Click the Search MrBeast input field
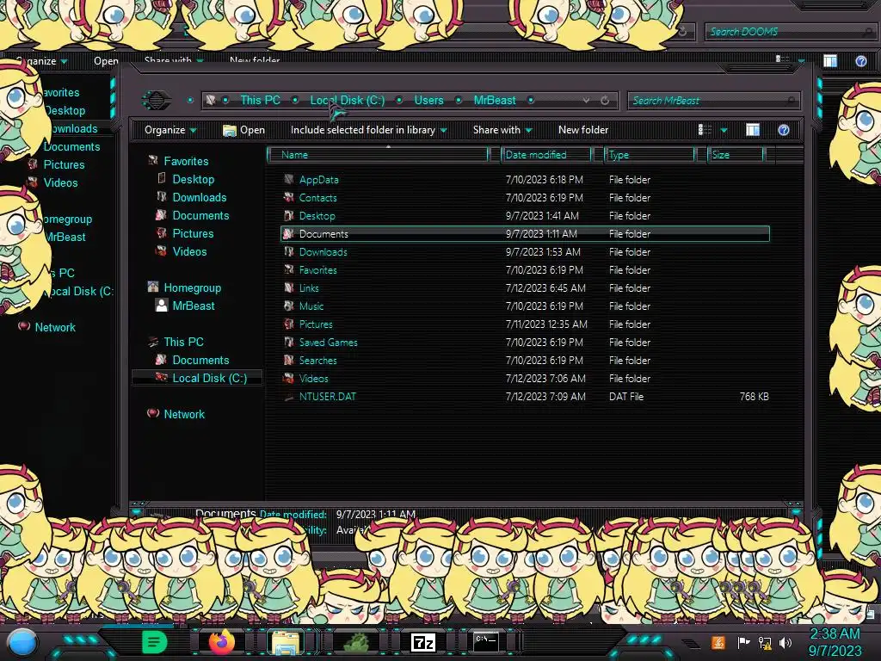This screenshot has height=661, width=881. point(712,101)
